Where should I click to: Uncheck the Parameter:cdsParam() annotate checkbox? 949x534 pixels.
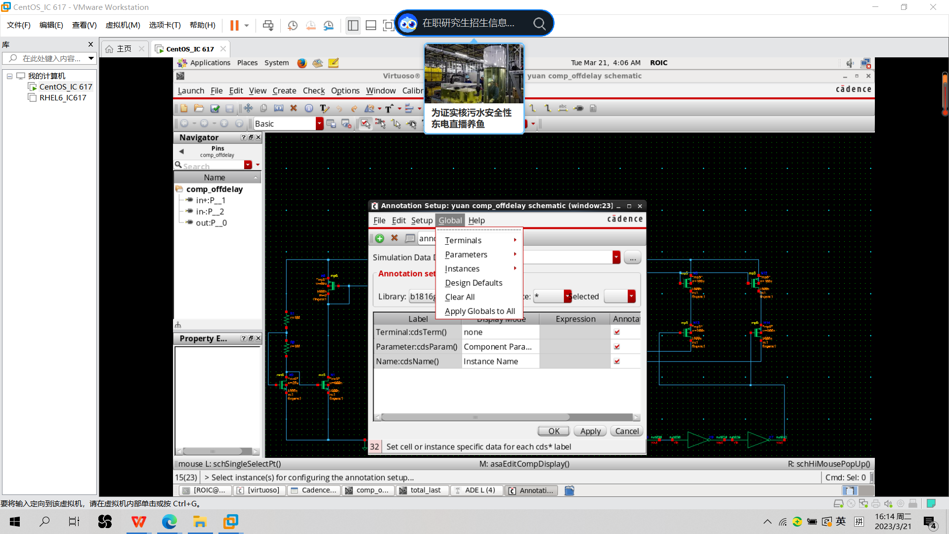tap(617, 347)
